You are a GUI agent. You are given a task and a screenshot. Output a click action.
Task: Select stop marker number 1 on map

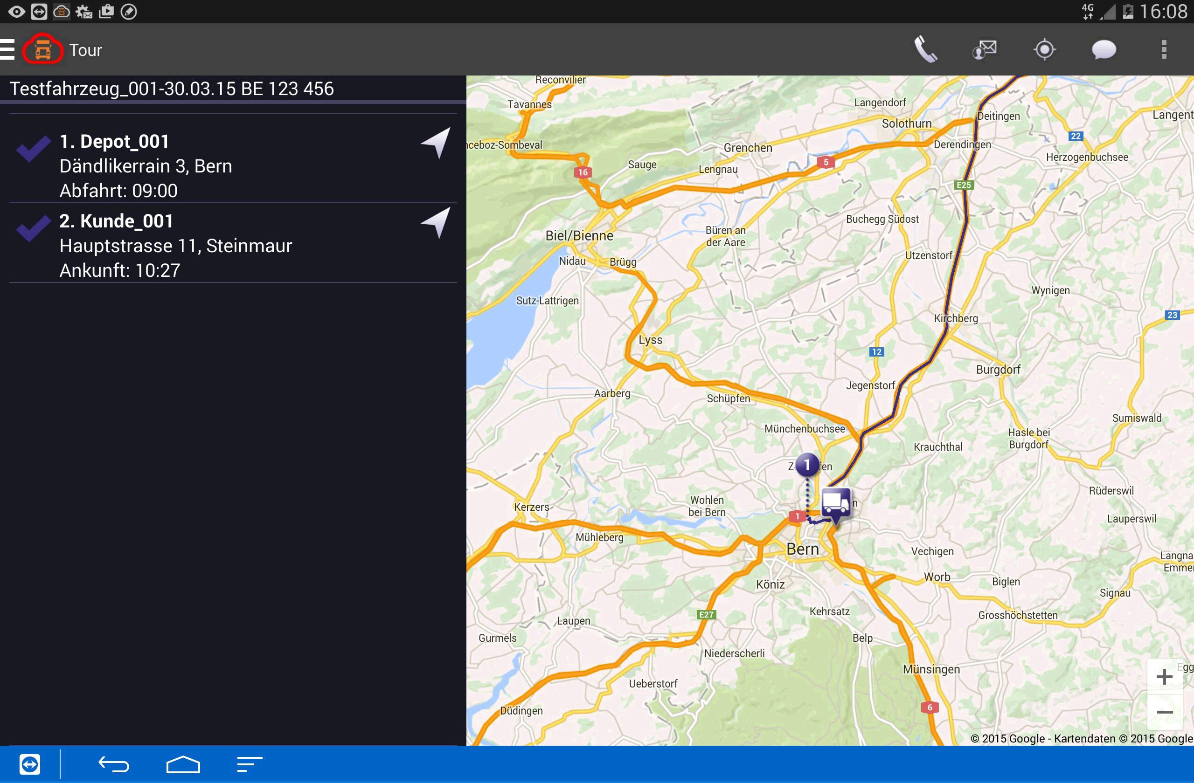[807, 465]
